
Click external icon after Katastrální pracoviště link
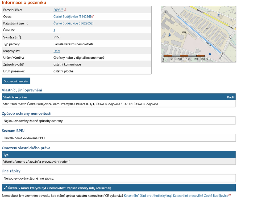pos(230,195)
